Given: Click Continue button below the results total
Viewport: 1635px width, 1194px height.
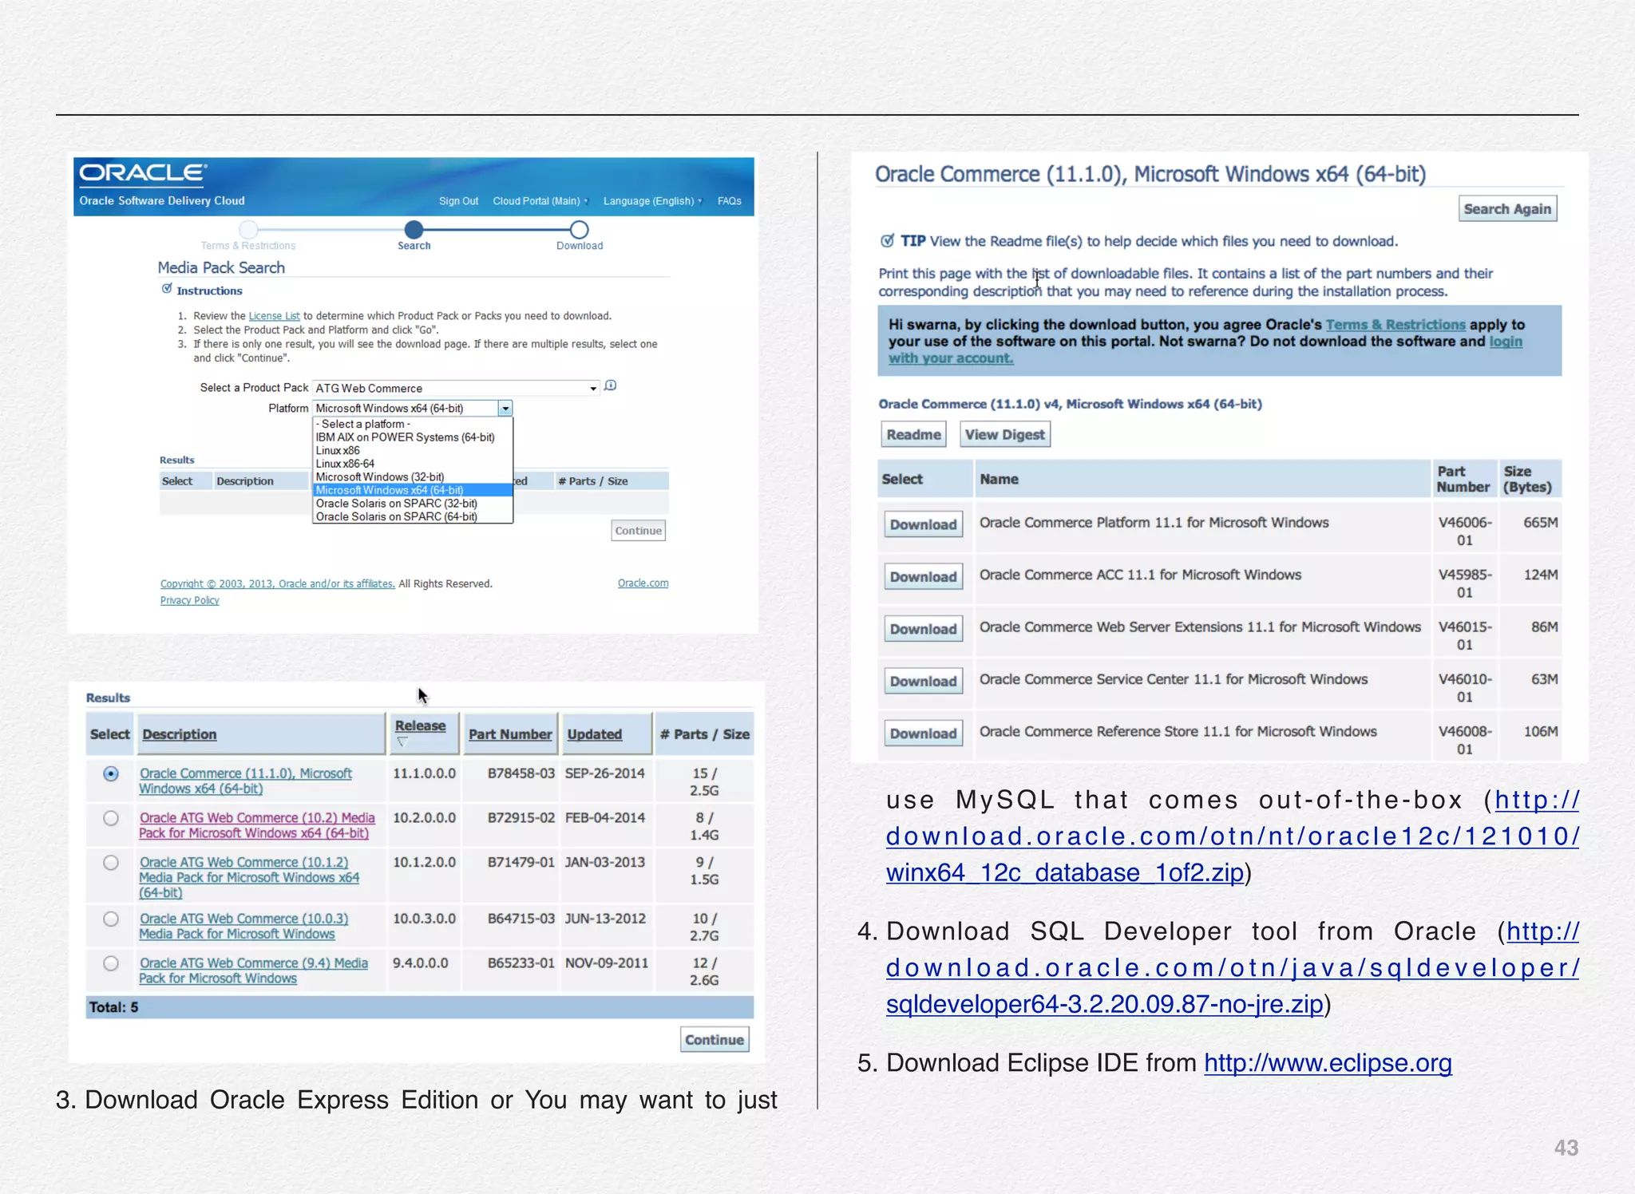Looking at the screenshot, I should tap(715, 1040).
